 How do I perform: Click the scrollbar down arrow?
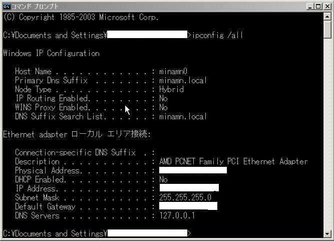click(x=327, y=233)
